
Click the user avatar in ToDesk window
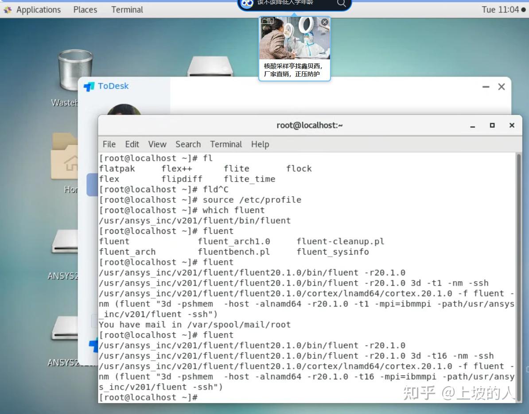click(124, 109)
